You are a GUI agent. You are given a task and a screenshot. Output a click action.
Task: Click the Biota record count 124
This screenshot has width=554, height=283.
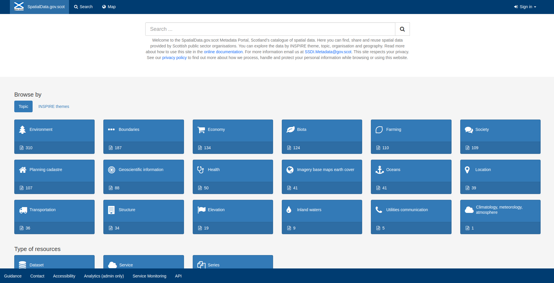point(296,148)
